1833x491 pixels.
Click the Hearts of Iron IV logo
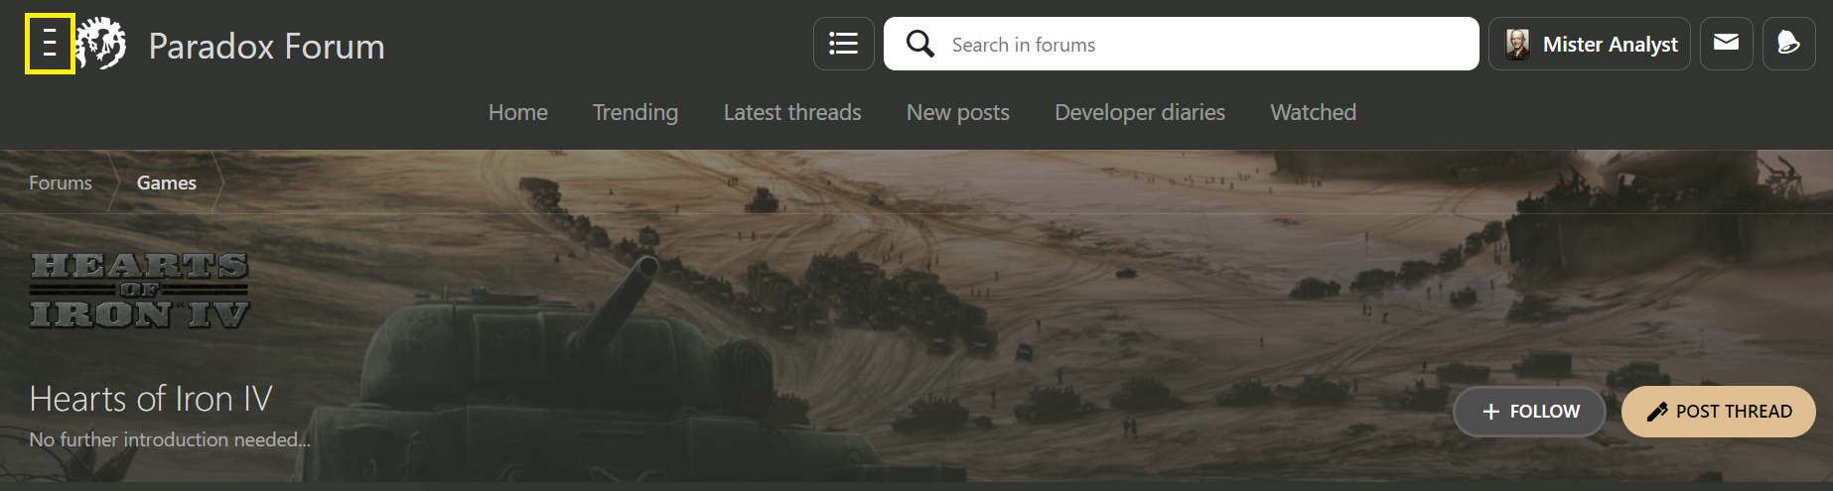140,290
